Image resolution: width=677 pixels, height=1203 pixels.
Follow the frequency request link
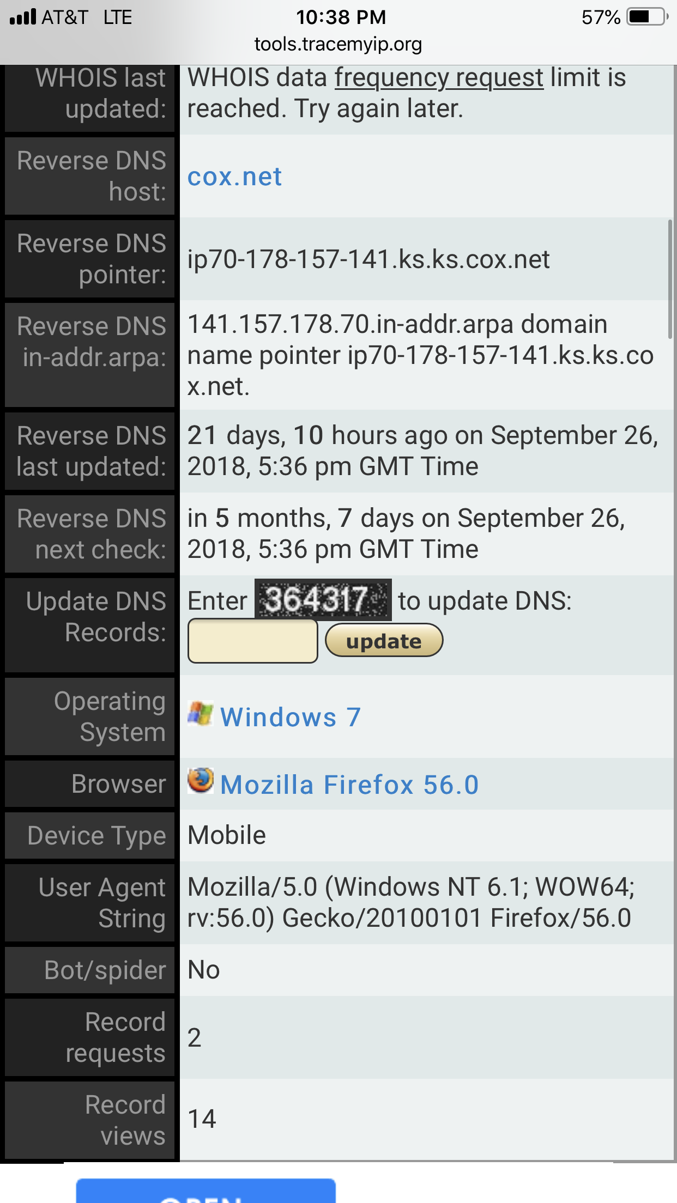[439, 77]
